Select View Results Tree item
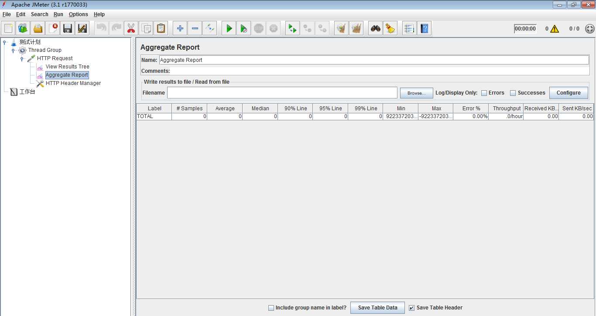 pos(68,67)
